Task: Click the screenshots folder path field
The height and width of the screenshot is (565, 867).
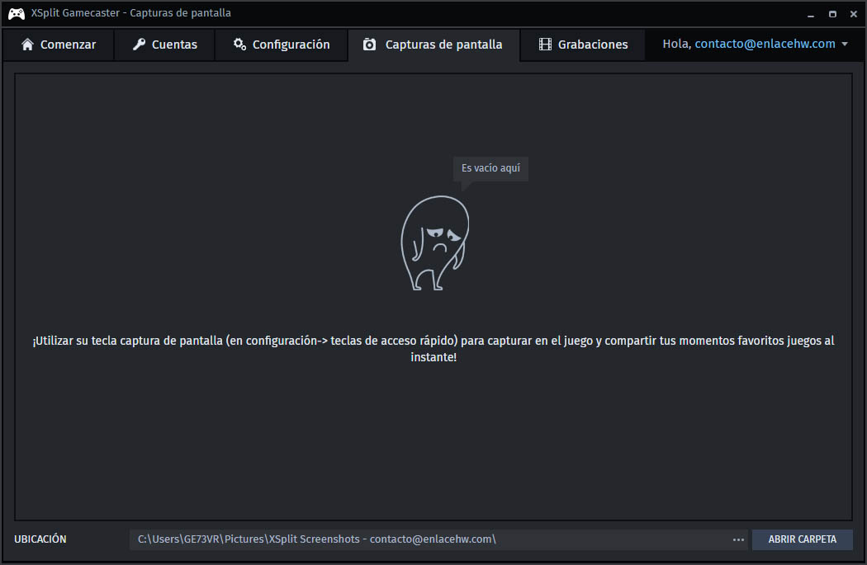Action: click(429, 539)
